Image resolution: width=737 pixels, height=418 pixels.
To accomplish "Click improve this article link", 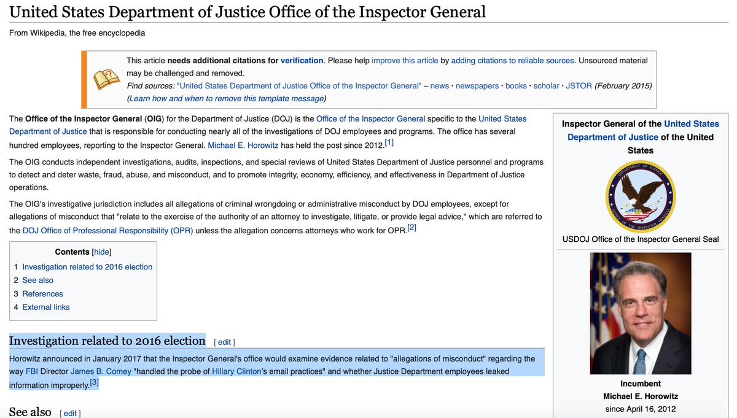I will coord(405,61).
